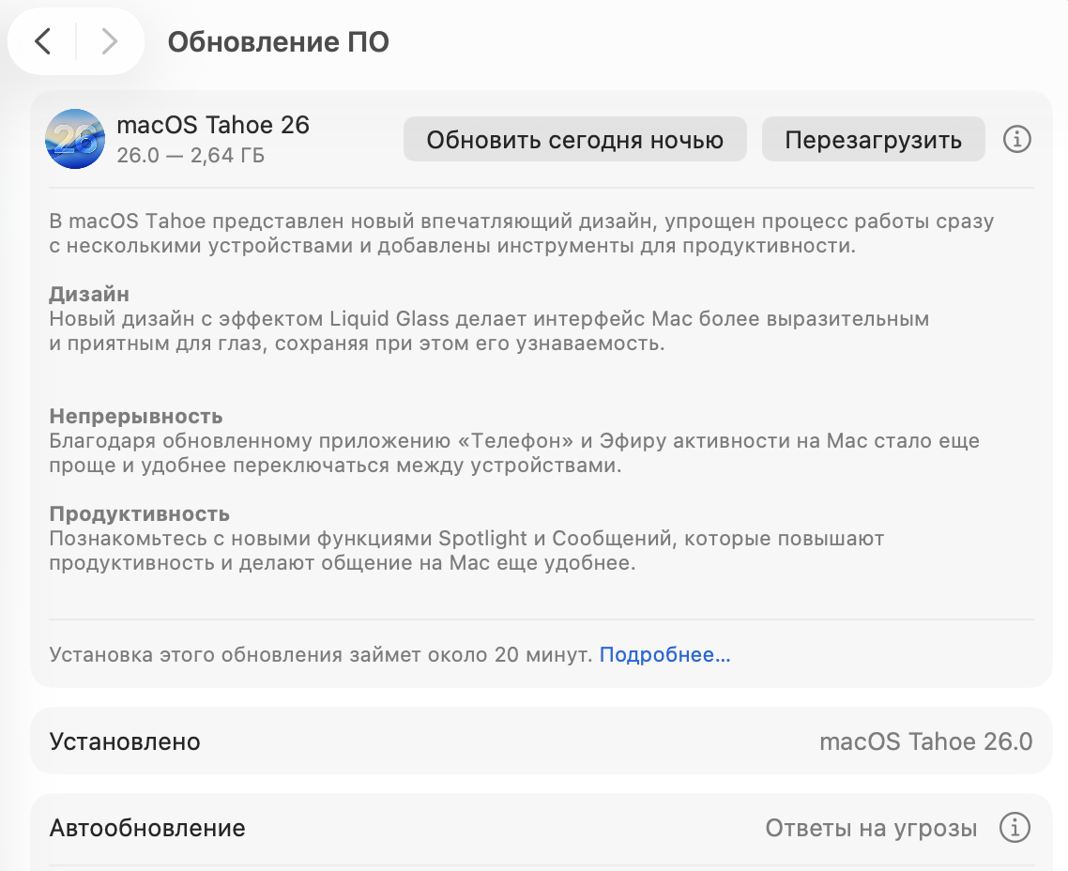1068x871 pixels.
Task: Open the Подробнее… link
Action: [664, 654]
